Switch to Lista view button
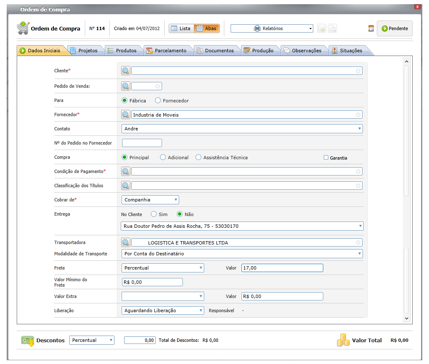This screenshot has width=429, height=364. pyautogui.click(x=181, y=28)
